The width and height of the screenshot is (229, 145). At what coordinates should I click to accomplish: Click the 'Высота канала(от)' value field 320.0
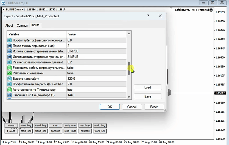click(97, 79)
